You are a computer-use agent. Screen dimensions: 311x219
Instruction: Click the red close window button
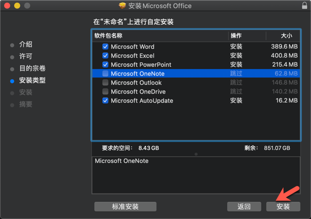[7, 6]
